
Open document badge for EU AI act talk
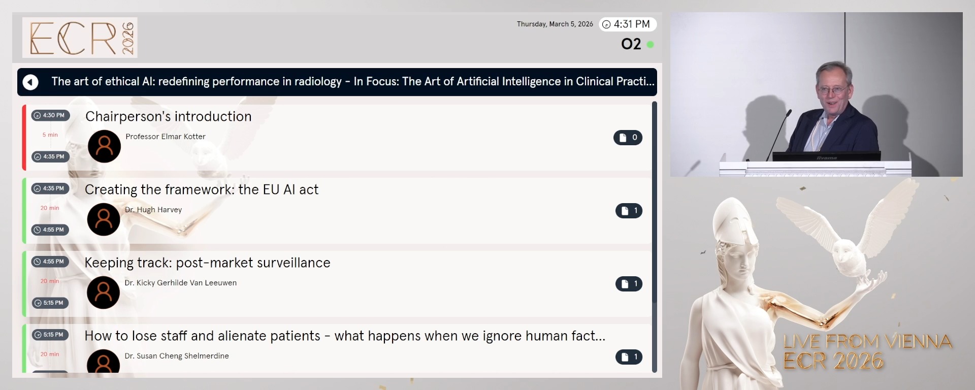point(629,211)
